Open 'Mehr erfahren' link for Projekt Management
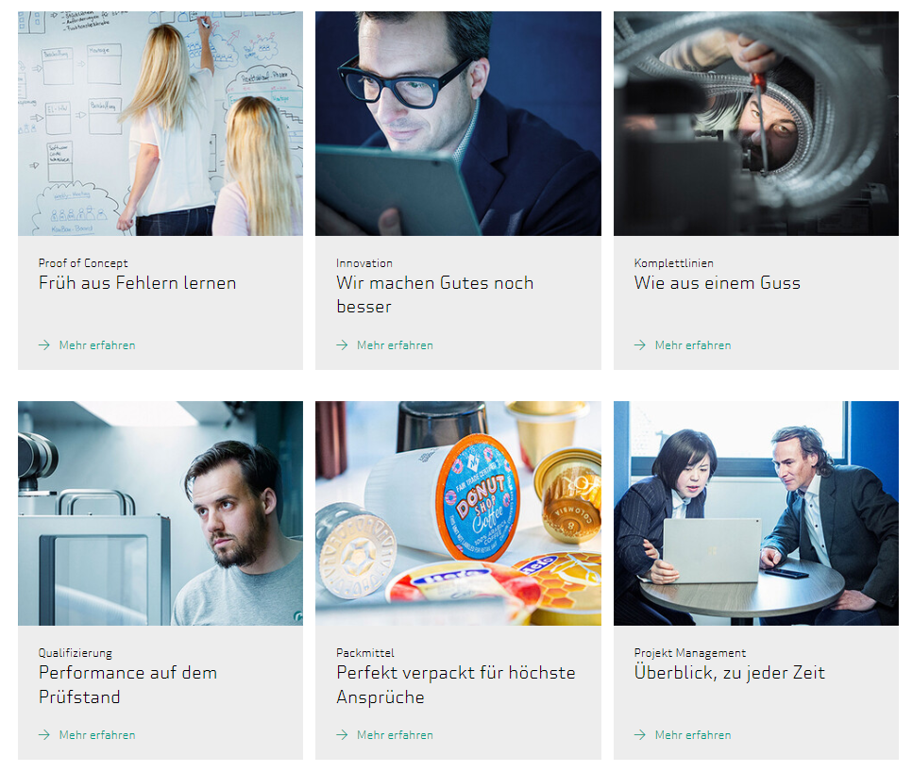 coord(693,735)
